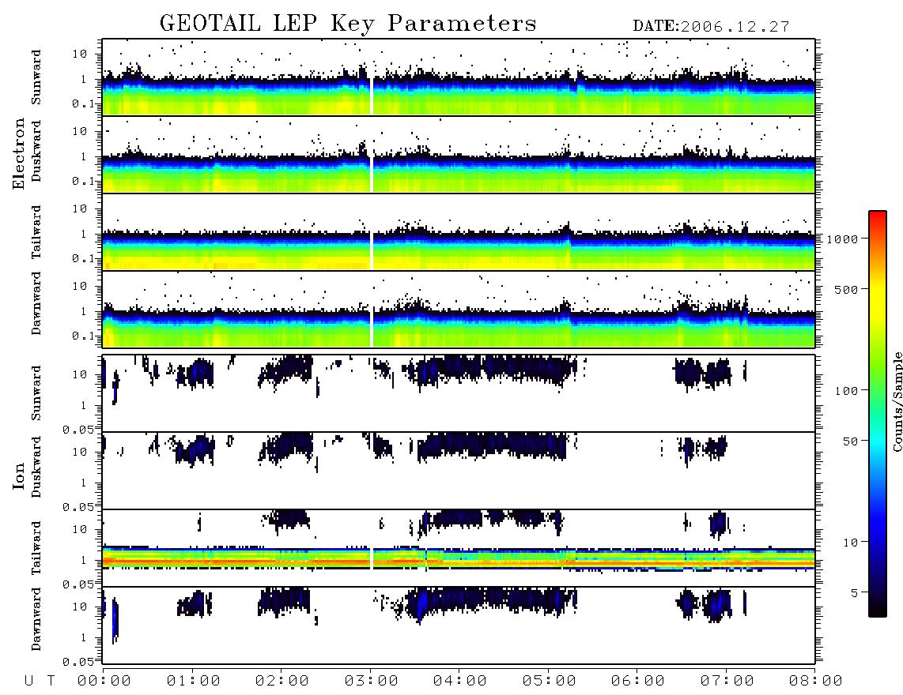Select the Ion Tailward axis label
The height and width of the screenshot is (695, 903).
36,547
